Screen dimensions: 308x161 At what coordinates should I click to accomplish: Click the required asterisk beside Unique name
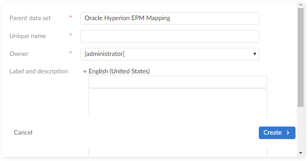pos(71,35)
